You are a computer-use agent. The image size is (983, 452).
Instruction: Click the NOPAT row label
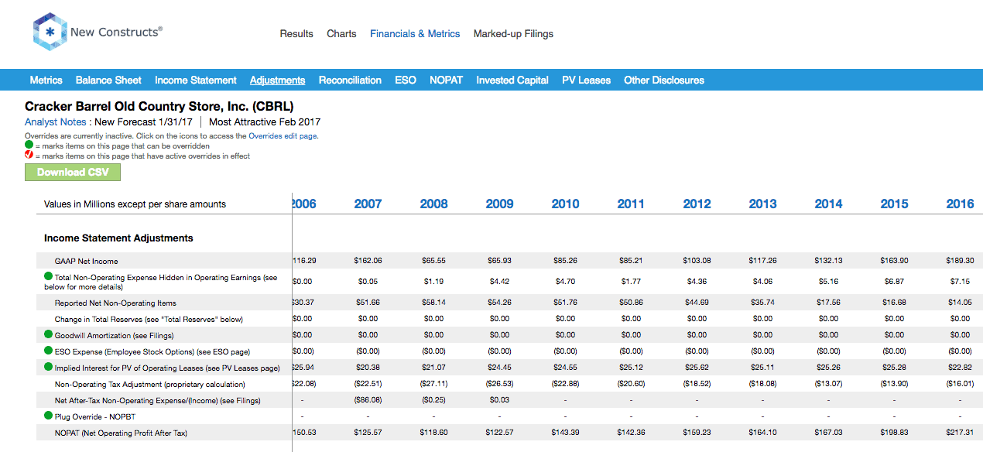[121, 433]
